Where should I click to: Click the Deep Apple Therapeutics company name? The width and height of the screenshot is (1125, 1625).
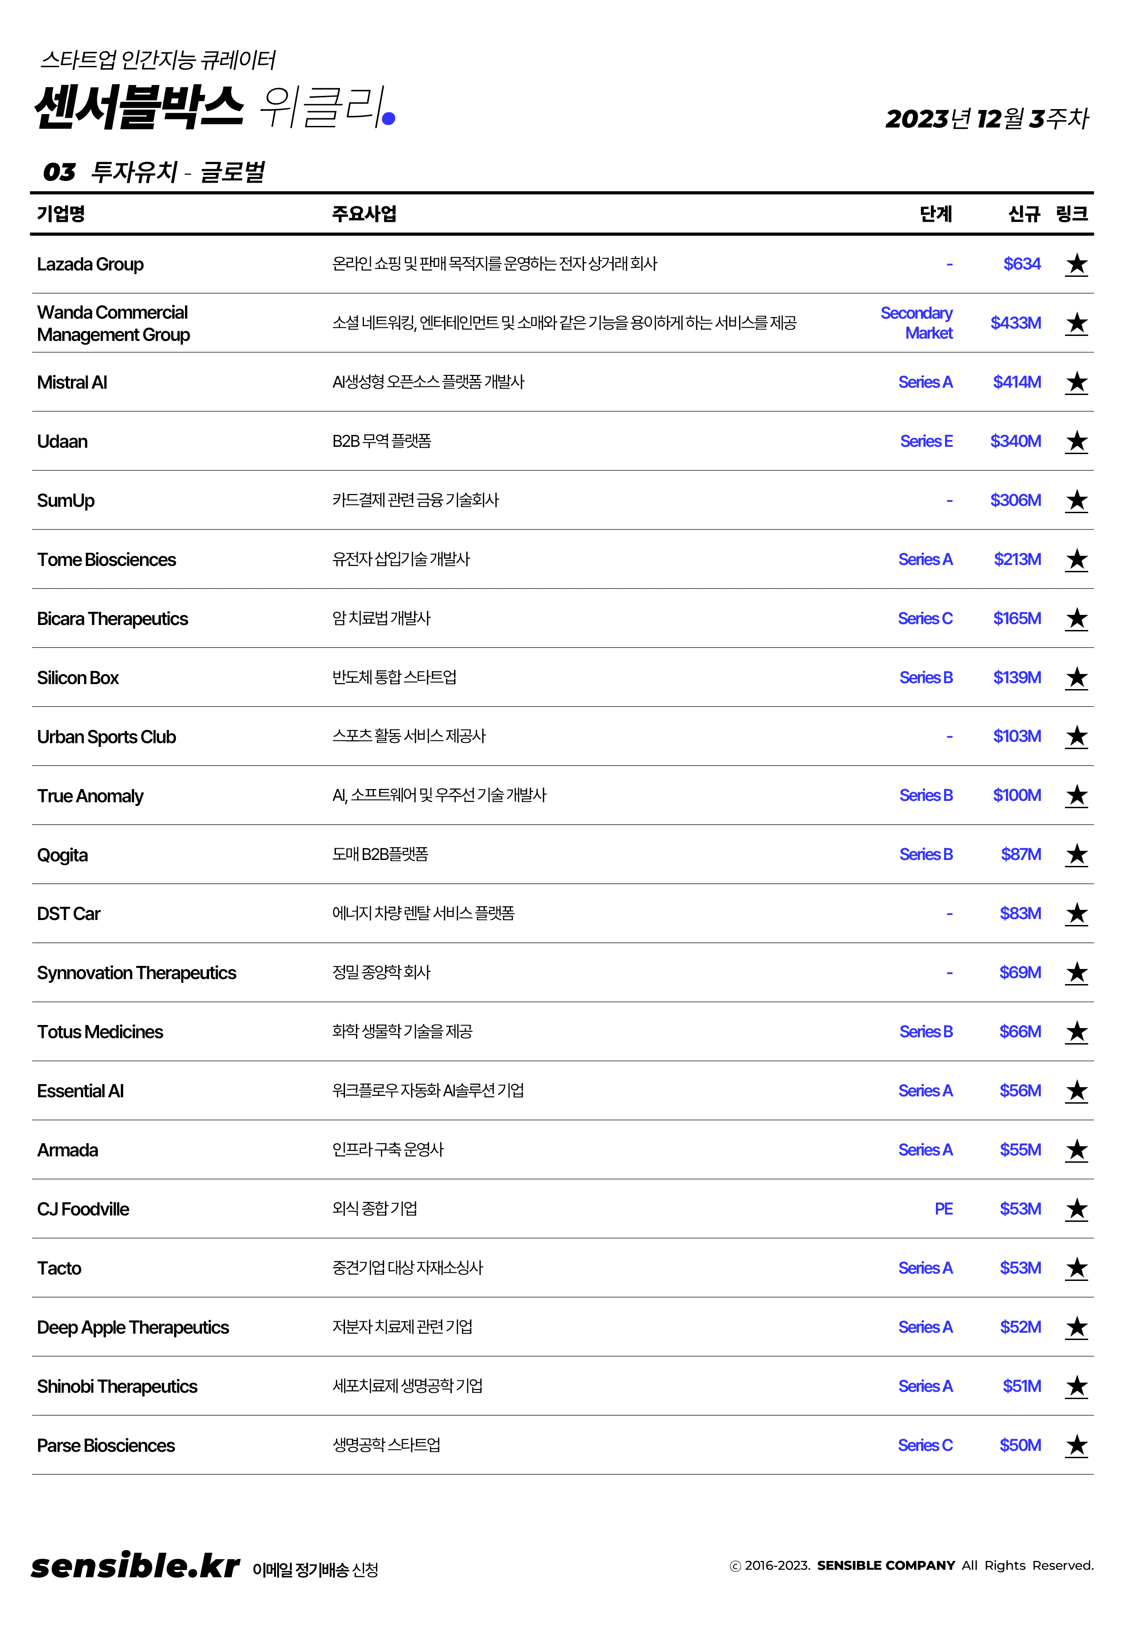click(133, 1328)
